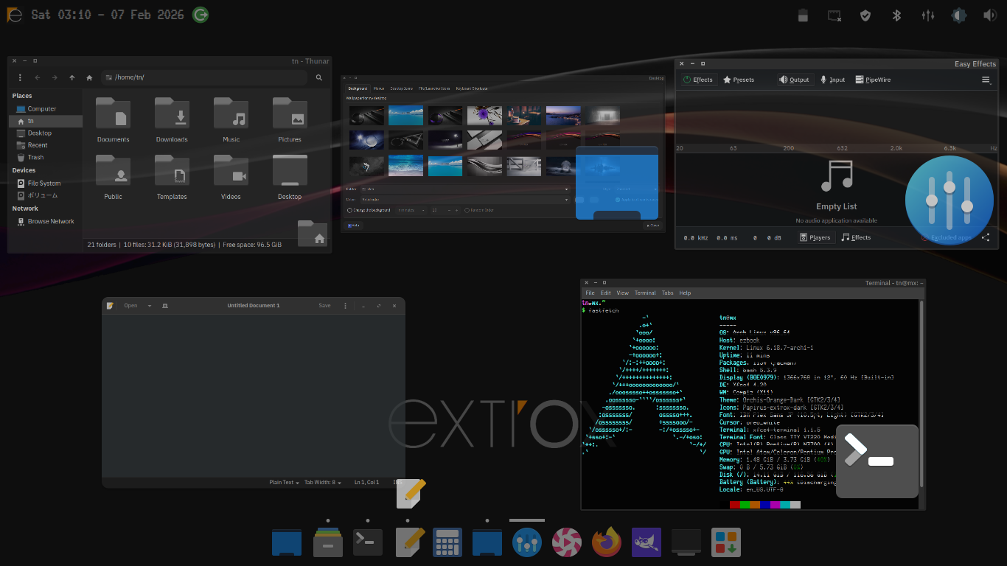This screenshot has width=1007, height=566.
Task: Open the Easy Effects hamburger menu
Action: [986, 80]
